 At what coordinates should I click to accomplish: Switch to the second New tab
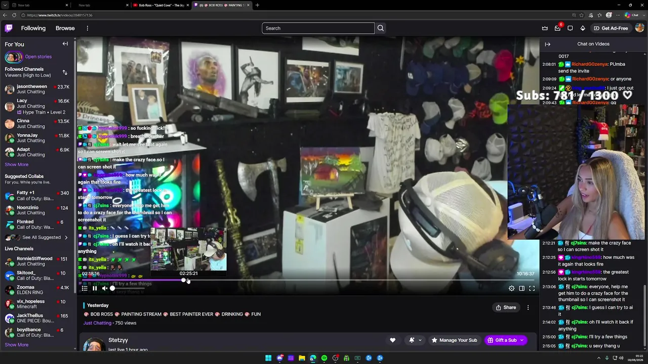coord(101,5)
